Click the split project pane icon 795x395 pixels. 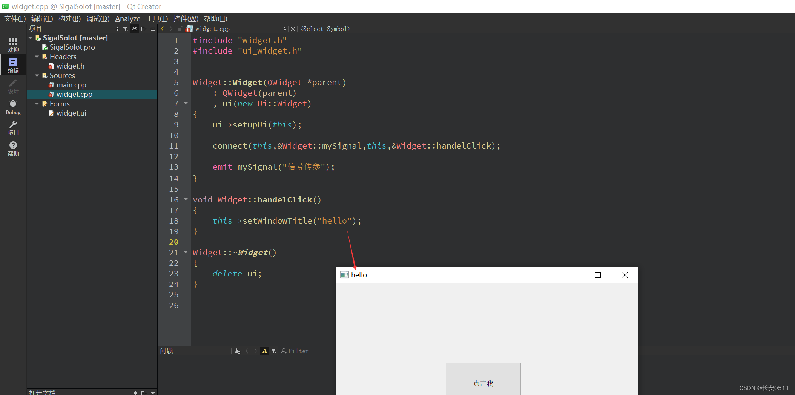pyautogui.click(x=144, y=29)
